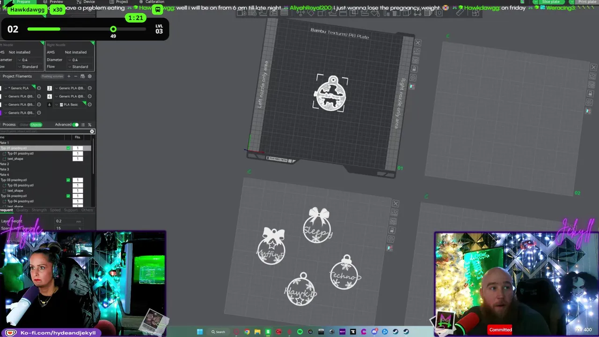Open the PLA Basic filament dropdown

pos(71,104)
